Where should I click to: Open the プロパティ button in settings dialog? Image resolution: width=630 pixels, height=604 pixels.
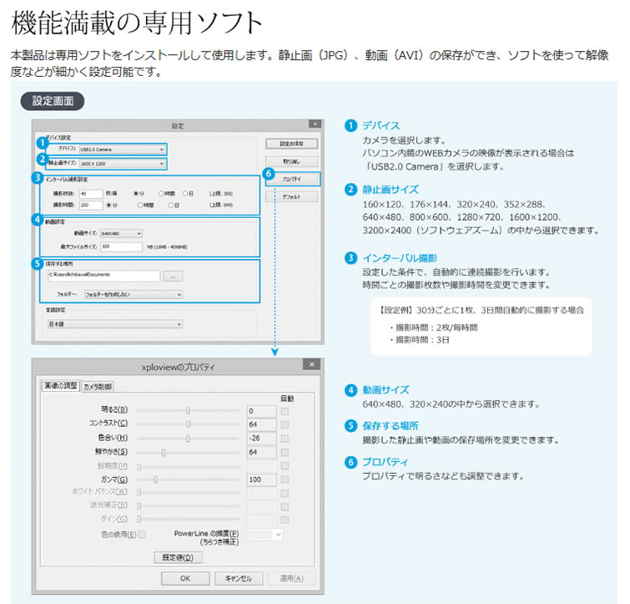(x=292, y=179)
